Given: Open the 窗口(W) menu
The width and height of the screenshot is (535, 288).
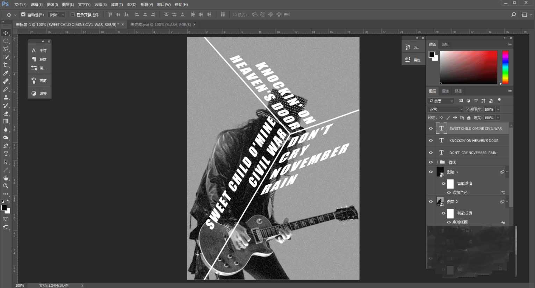Looking at the screenshot, I should coord(164,5).
